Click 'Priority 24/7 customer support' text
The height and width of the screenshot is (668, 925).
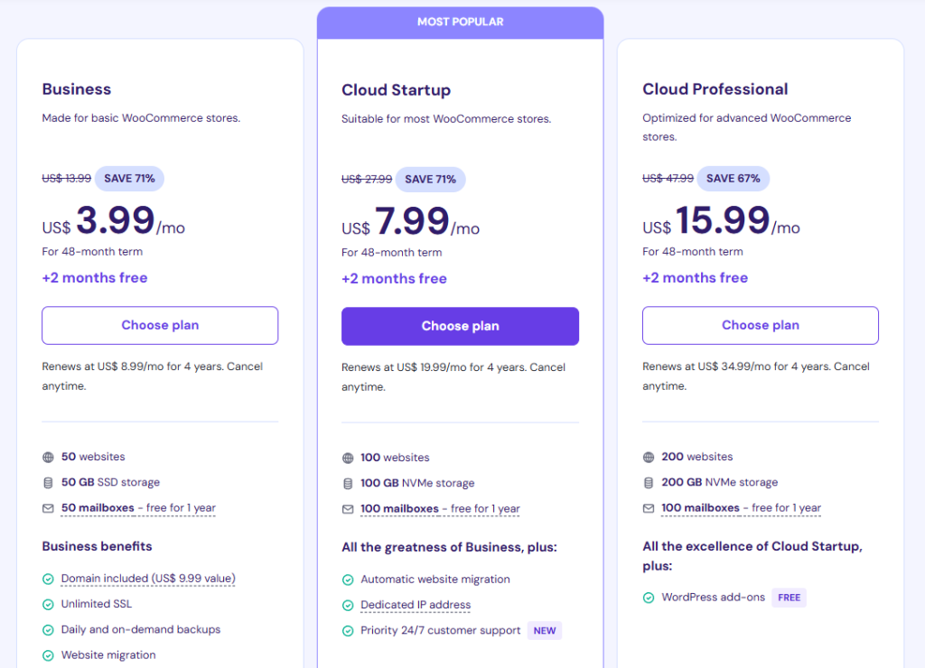[441, 631]
